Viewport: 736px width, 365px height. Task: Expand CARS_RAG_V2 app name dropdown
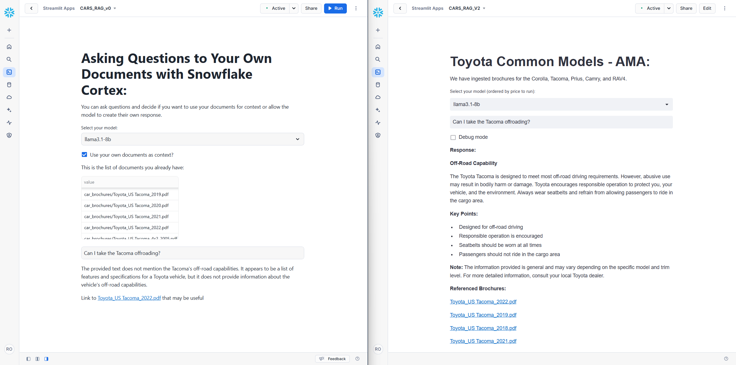[x=484, y=8]
